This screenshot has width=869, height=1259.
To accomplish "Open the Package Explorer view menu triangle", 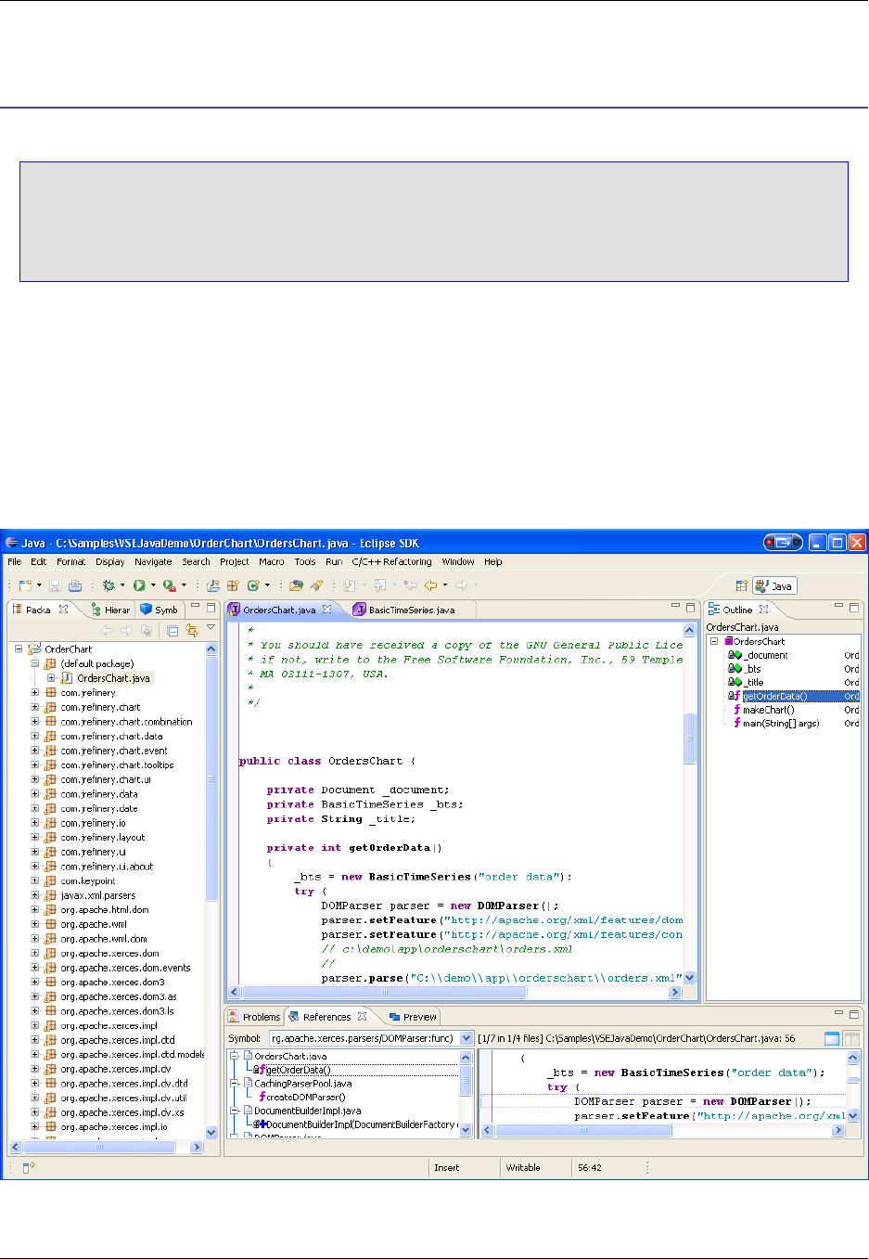I will (x=211, y=629).
